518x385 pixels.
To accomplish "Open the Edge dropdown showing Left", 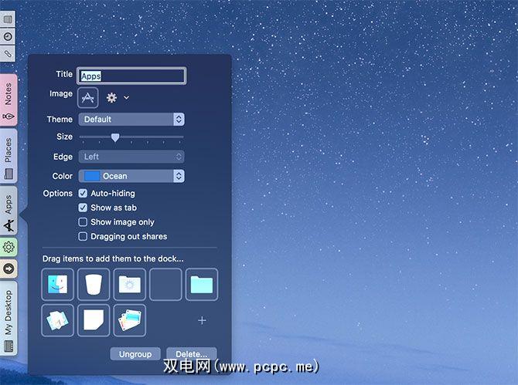I will point(131,157).
